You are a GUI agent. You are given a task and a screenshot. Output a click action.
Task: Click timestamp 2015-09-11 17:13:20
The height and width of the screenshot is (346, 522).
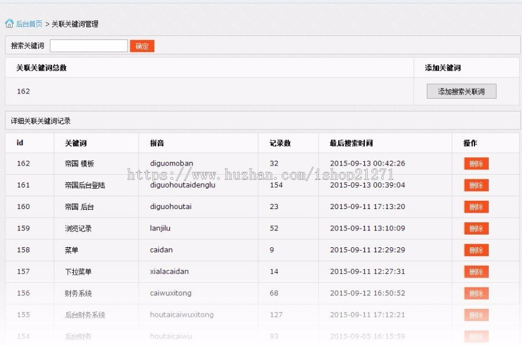click(x=368, y=207)
